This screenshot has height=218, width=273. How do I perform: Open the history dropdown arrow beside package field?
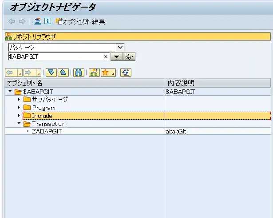tap(116, 57)
